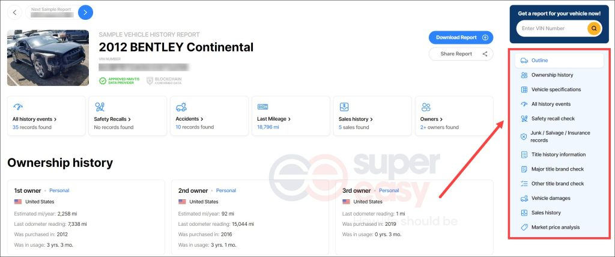This screenshot has width=615, height=257.
Task: Expand the Accidents records card
Action: pos(189,119)
